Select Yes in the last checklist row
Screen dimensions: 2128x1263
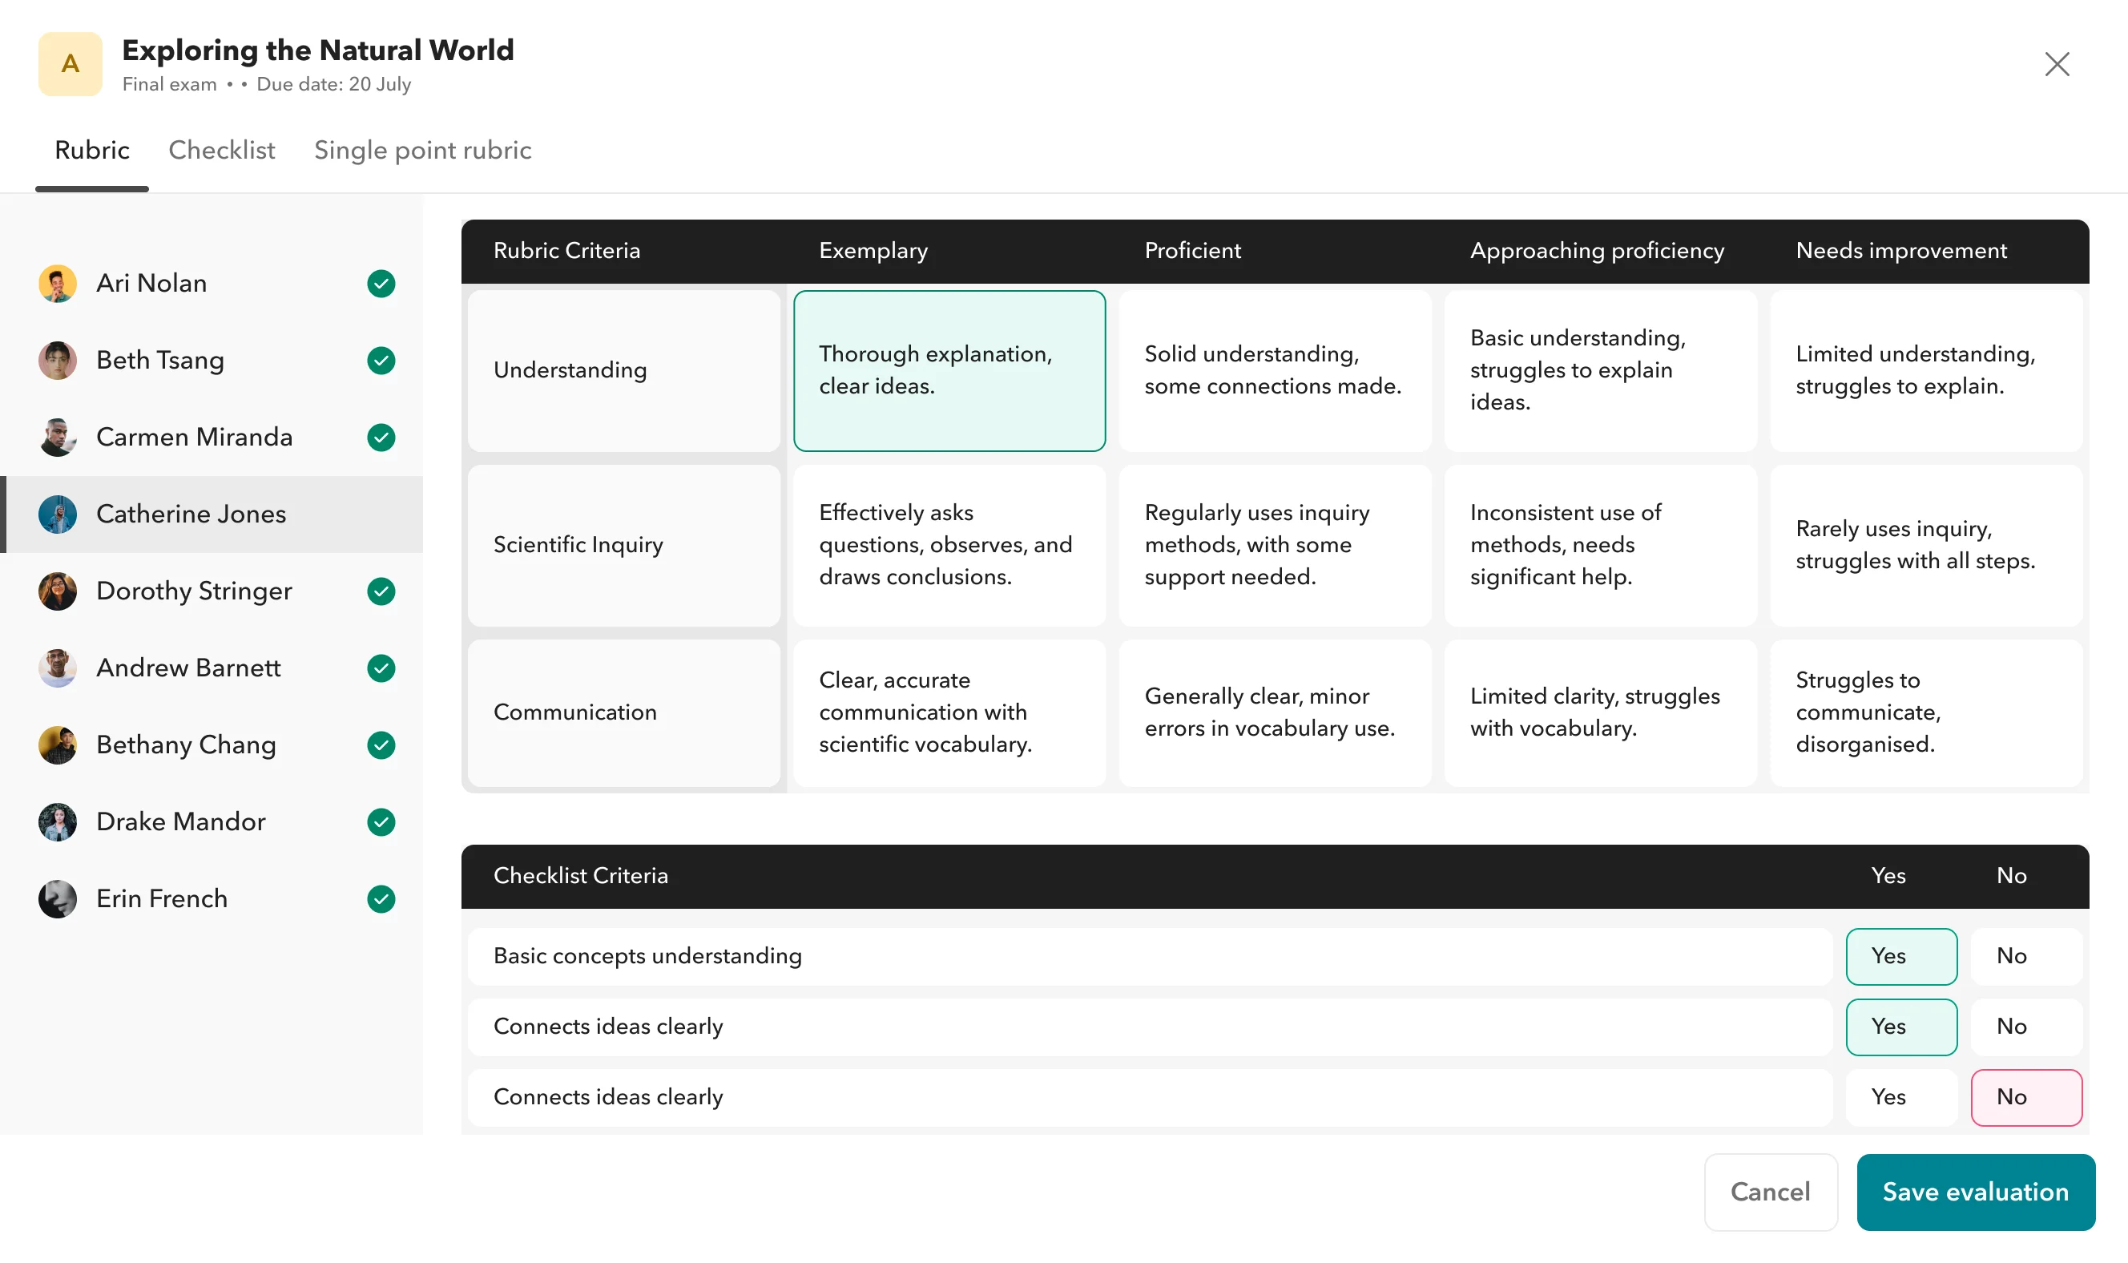(1900, 1097)
